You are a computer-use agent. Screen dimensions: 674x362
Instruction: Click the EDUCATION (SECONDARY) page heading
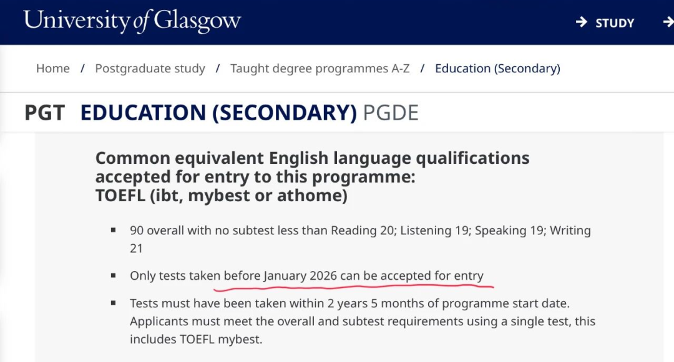point(218,113)
